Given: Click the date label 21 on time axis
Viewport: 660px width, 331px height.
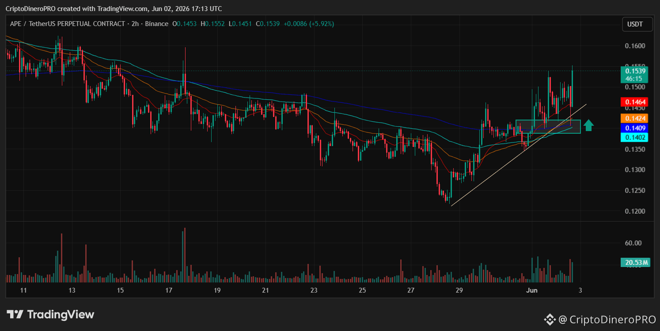Looking at the screenshot, I should pyautogui.click(x=265, y=290).
